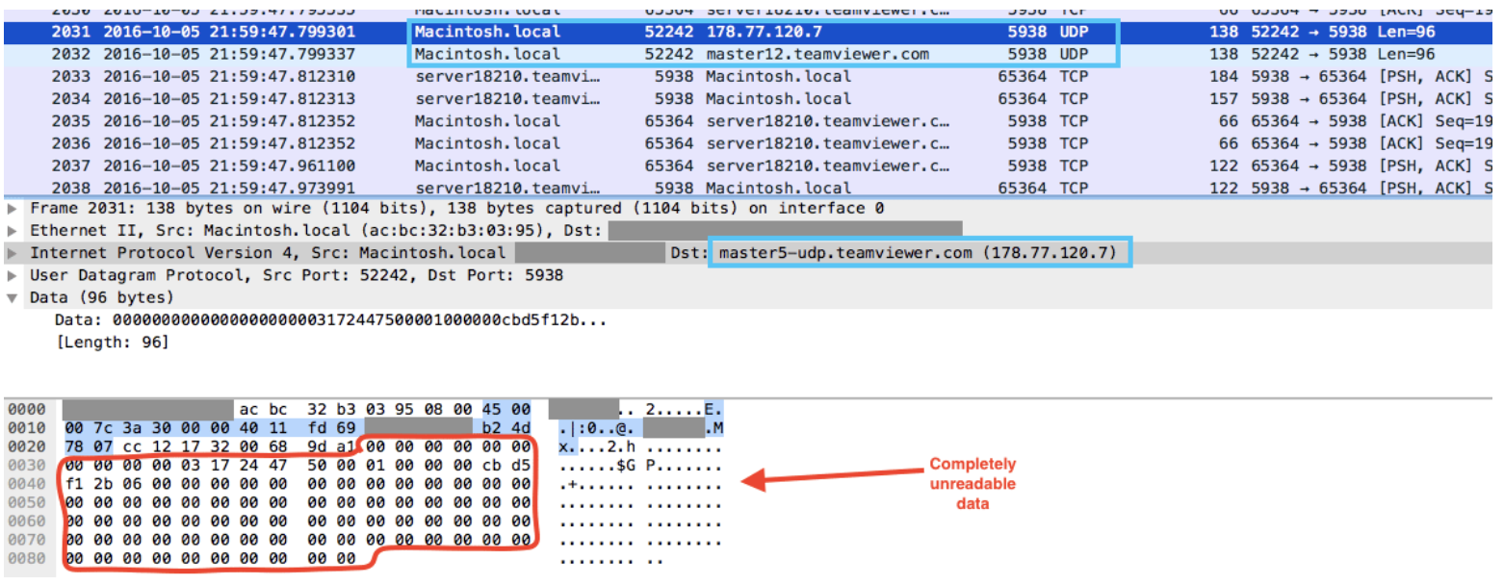
Task: Click Macintosh.local destination of packet 2038
Action: pyautogui.click(x=778, y=188)
